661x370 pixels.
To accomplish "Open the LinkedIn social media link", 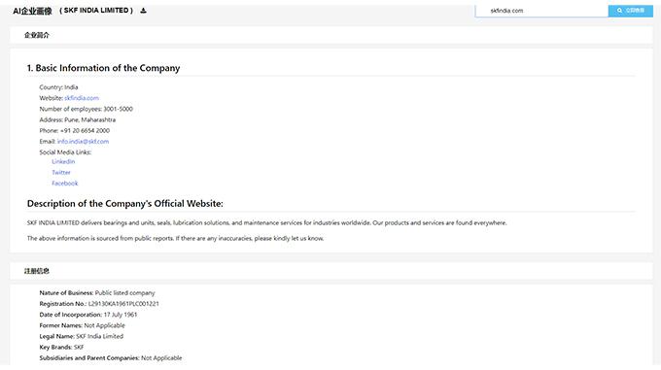I will click(63, 161).
